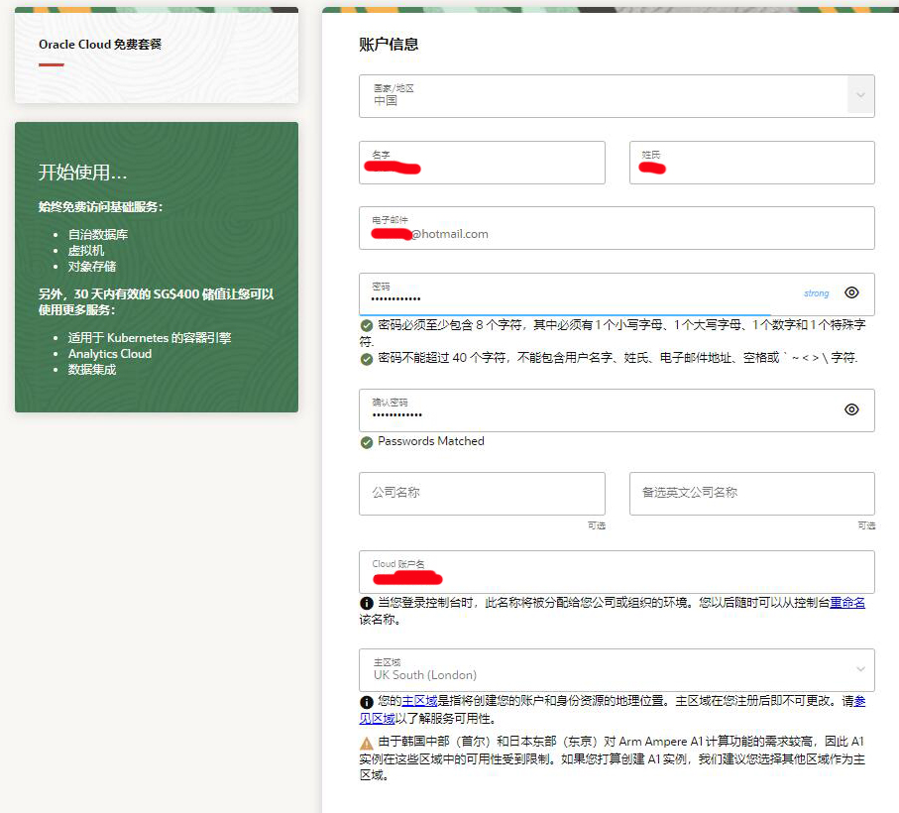The height and width of the screenshot is (813, 899).
Task: Click the '虚拟机' list item
Action: [86, 250]
